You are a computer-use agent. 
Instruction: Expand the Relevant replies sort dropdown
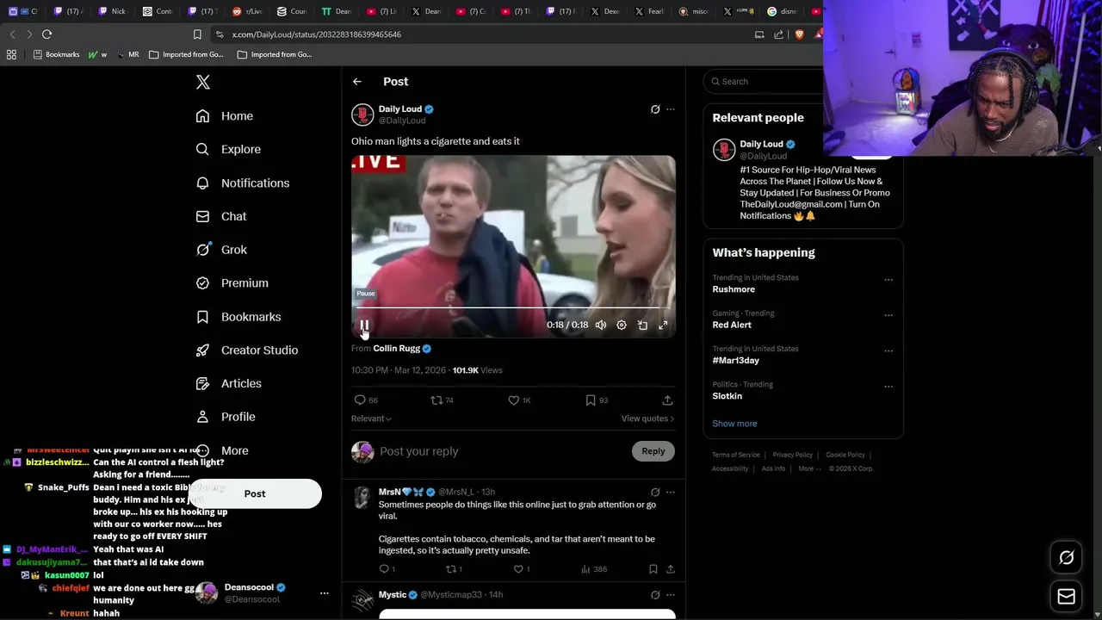[371, 418]
